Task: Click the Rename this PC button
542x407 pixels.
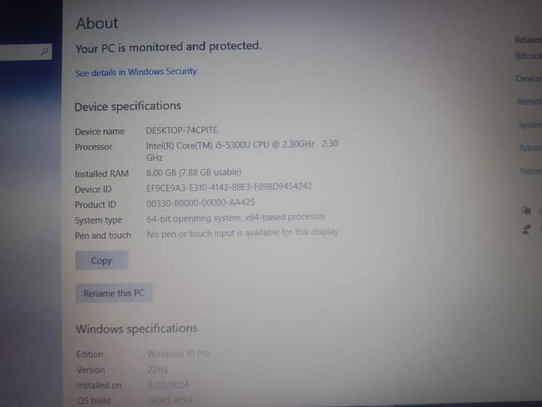Action: (114, 294)
